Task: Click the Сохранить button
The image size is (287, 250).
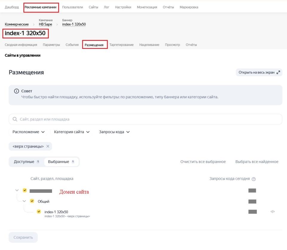Action: click(23, 237)
